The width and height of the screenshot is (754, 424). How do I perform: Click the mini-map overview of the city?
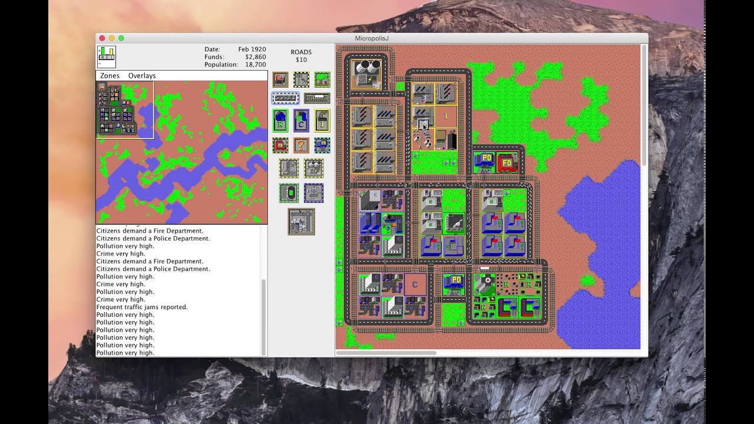[181, 153]
